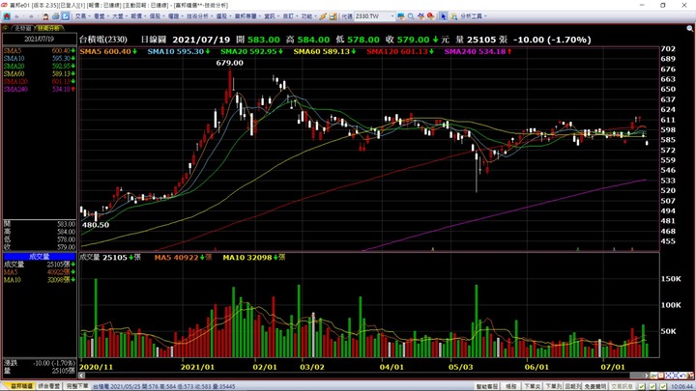Click the 2021/07/19 date in left panel
Screen dimensions: 696x391
[x=39, y=39]
